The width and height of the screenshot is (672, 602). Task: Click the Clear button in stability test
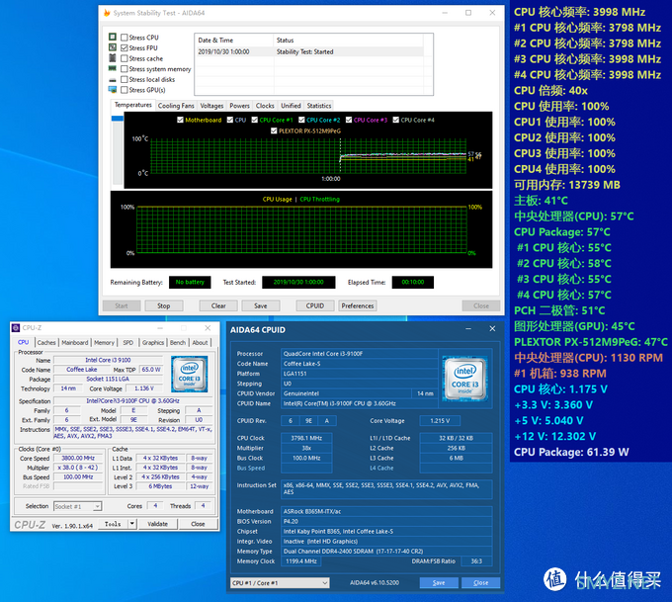click(x=218, y=305)
